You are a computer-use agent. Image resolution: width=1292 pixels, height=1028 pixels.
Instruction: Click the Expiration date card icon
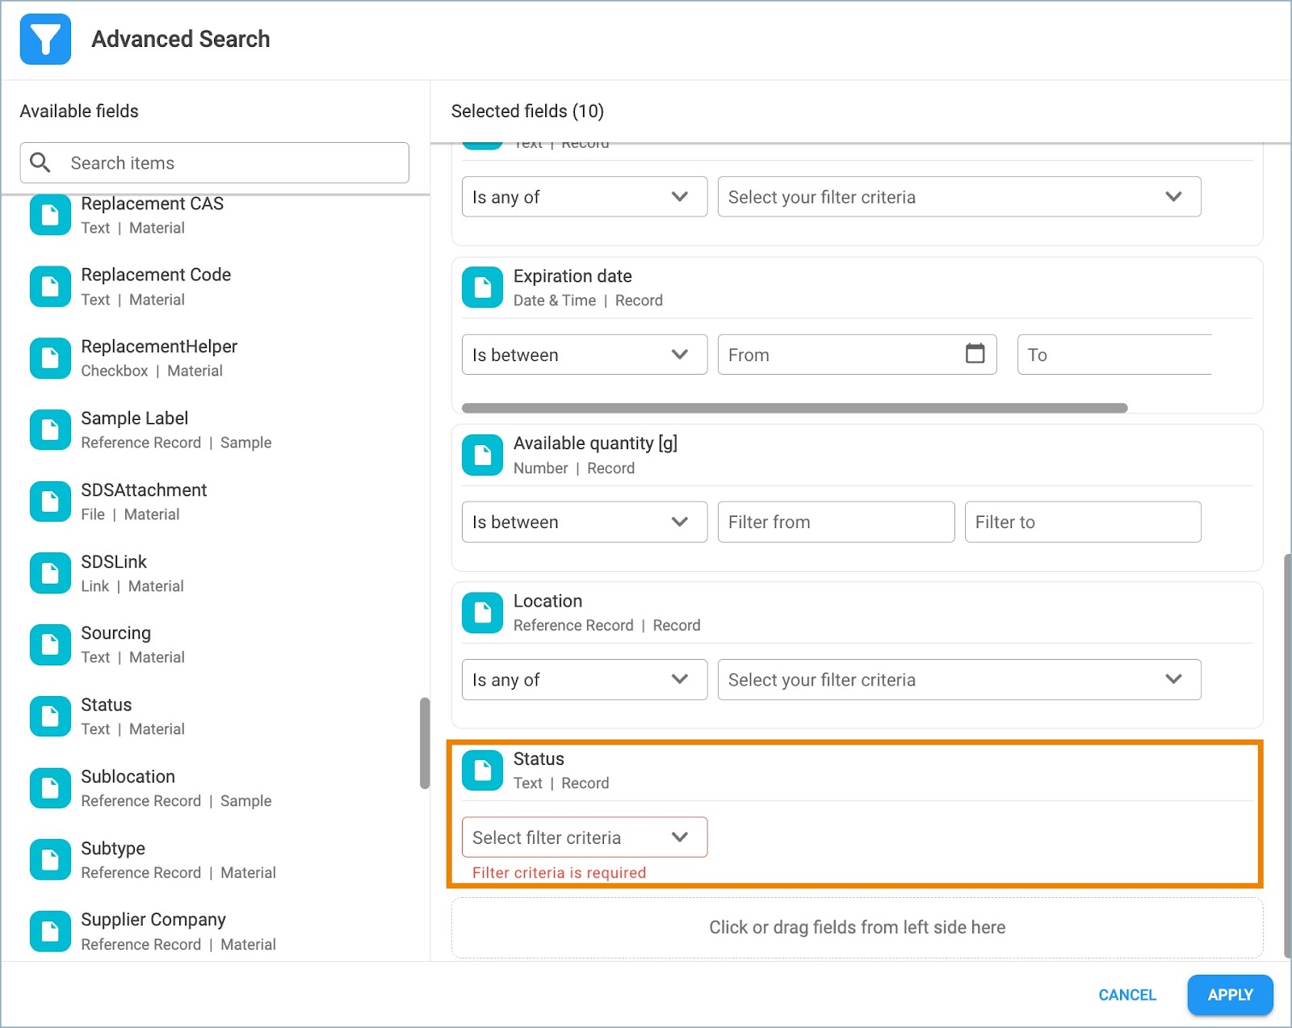pyautogui.click(x=482, y=287)
